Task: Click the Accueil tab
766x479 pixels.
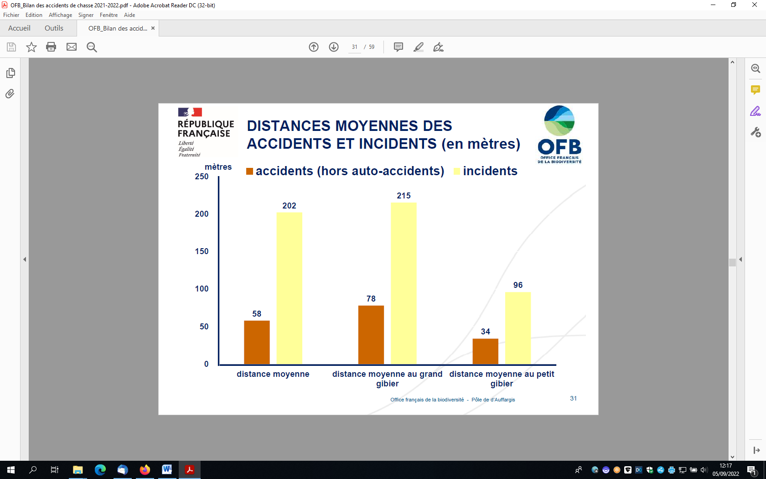Action: 19,28
